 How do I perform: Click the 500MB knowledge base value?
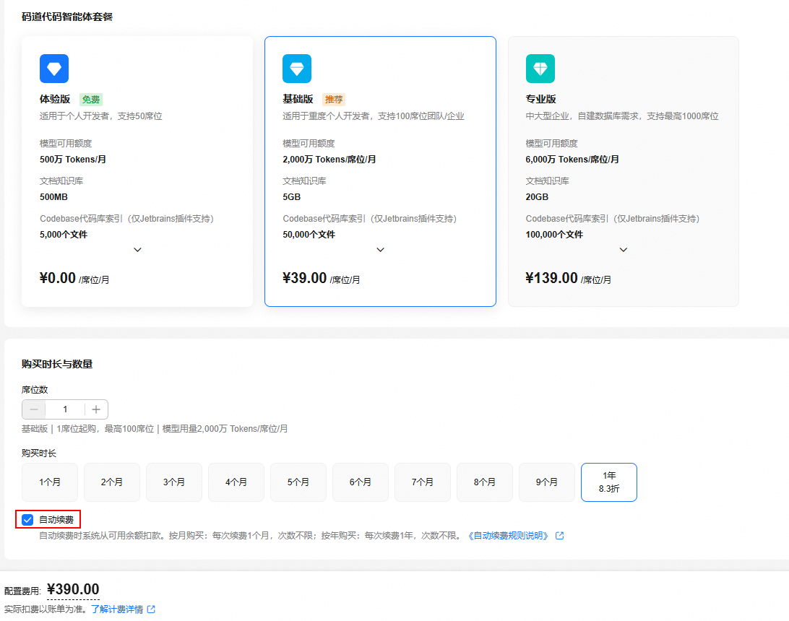[54, 197]
